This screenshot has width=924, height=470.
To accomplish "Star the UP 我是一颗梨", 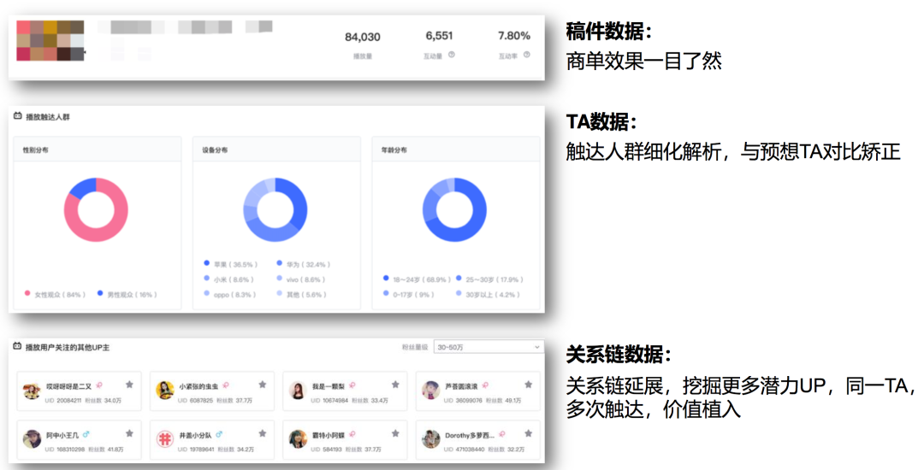I will [x=395, y=385].
